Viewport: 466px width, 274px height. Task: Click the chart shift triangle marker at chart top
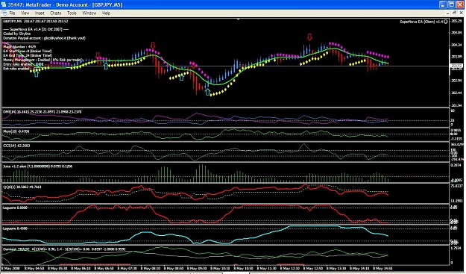238,19
